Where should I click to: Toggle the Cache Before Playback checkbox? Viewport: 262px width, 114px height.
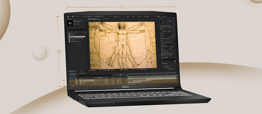point(161,39)
